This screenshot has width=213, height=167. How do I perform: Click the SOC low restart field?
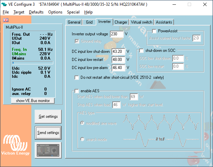coord(178,66)
